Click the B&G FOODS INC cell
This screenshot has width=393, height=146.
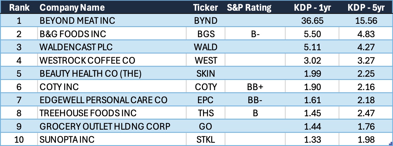click(x=73, y=34)
